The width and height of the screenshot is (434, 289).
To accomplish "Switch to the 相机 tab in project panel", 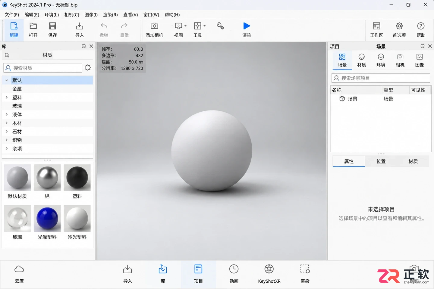I will pos(400,60).
